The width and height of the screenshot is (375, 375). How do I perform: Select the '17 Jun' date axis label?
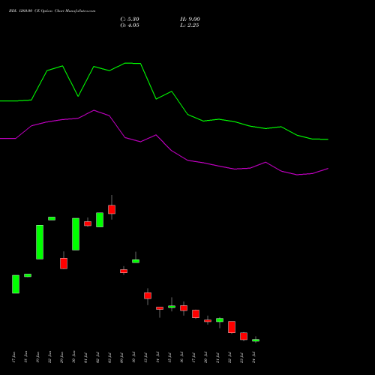click(14, 357)
